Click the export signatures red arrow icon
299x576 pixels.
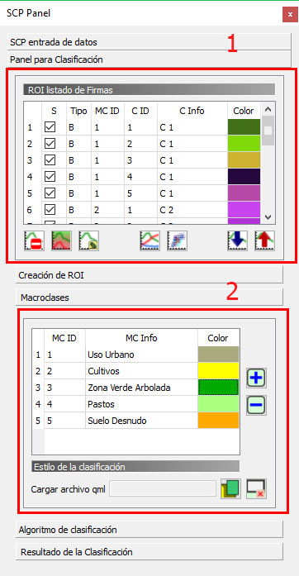click(x=265, y=241)
